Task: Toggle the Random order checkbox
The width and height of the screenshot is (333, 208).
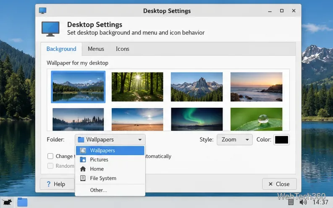Action: (x=50, y=166)
